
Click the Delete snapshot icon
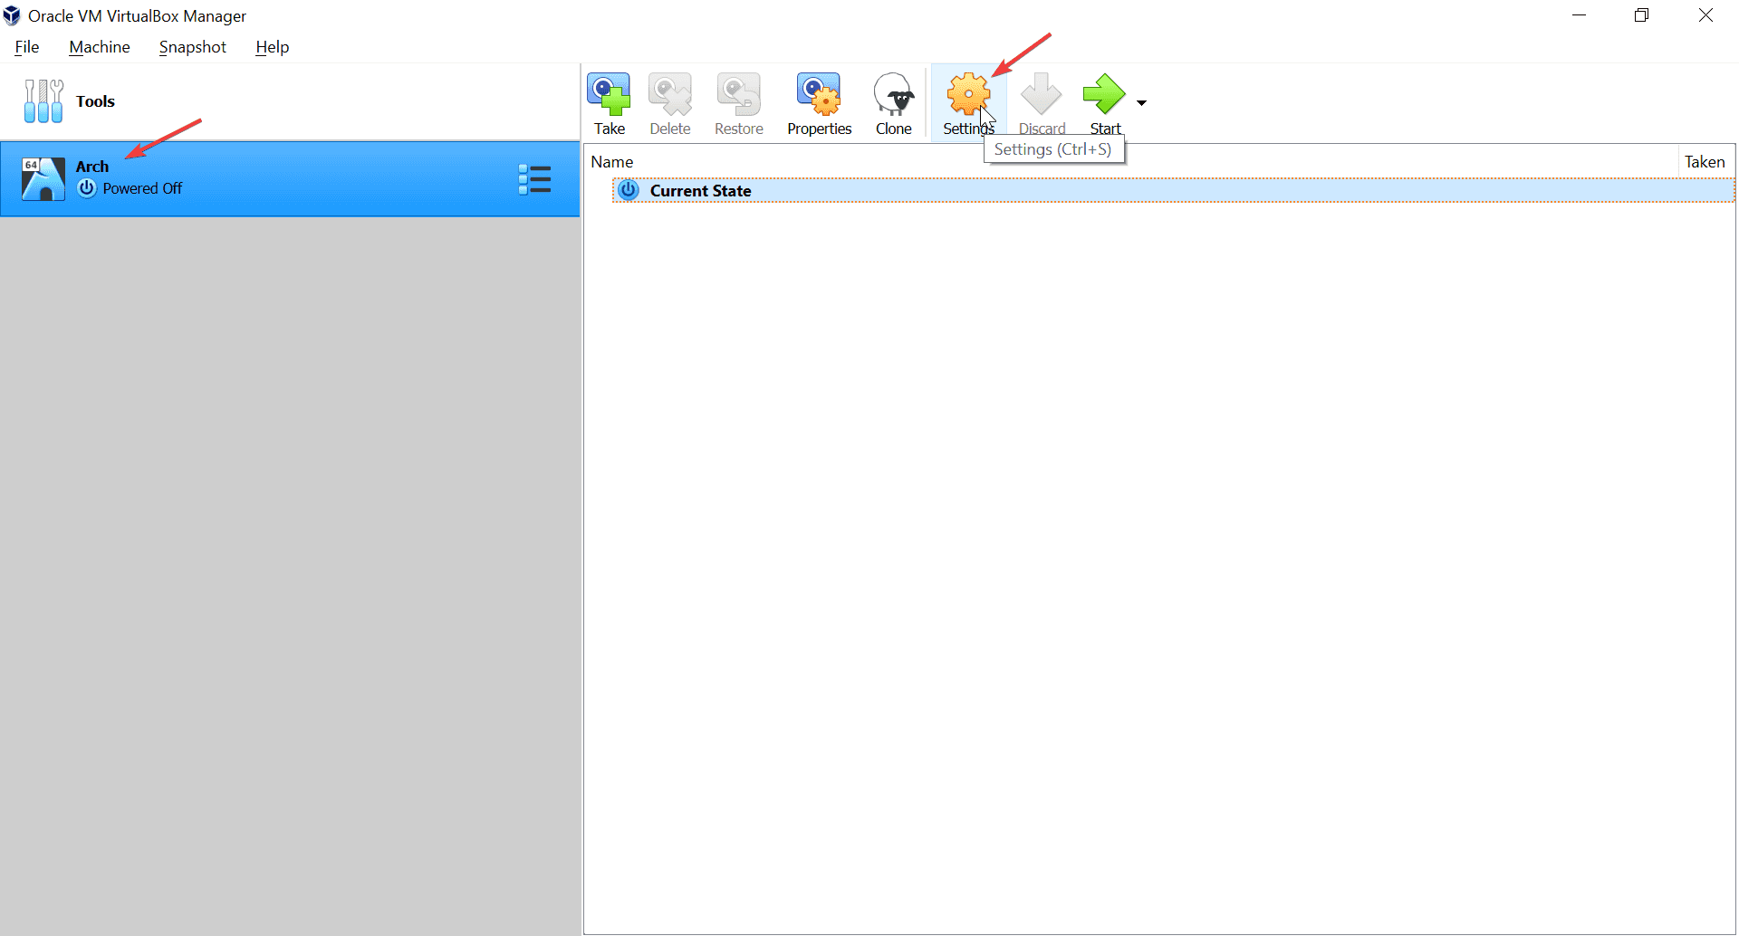tap(670, 94)
